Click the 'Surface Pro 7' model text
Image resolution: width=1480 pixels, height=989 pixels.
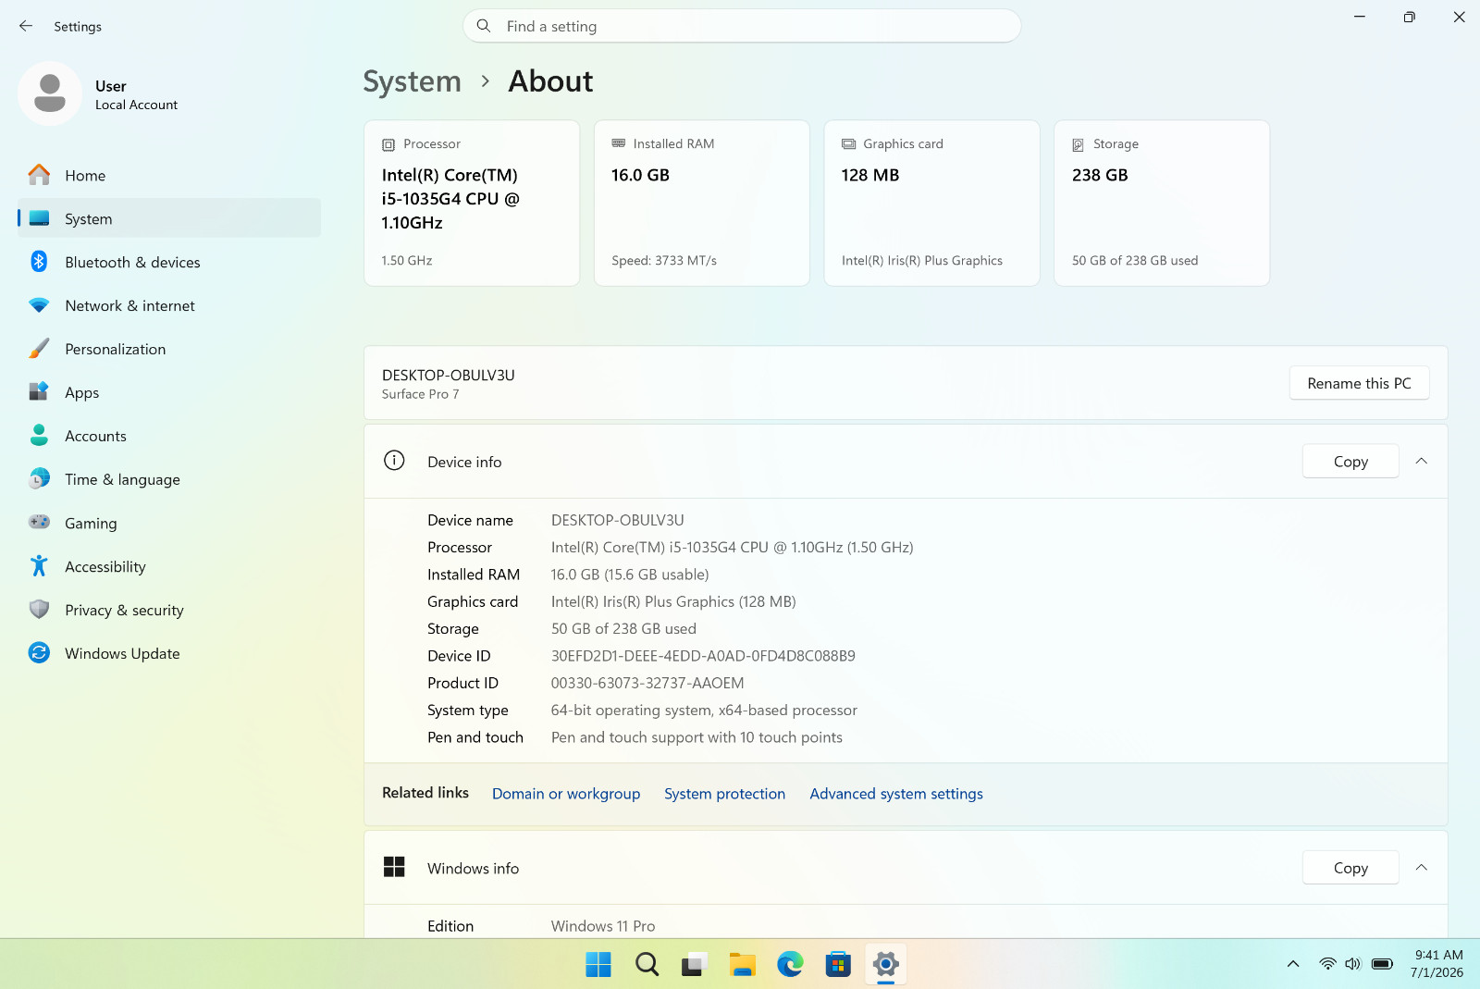pos(420,394)
